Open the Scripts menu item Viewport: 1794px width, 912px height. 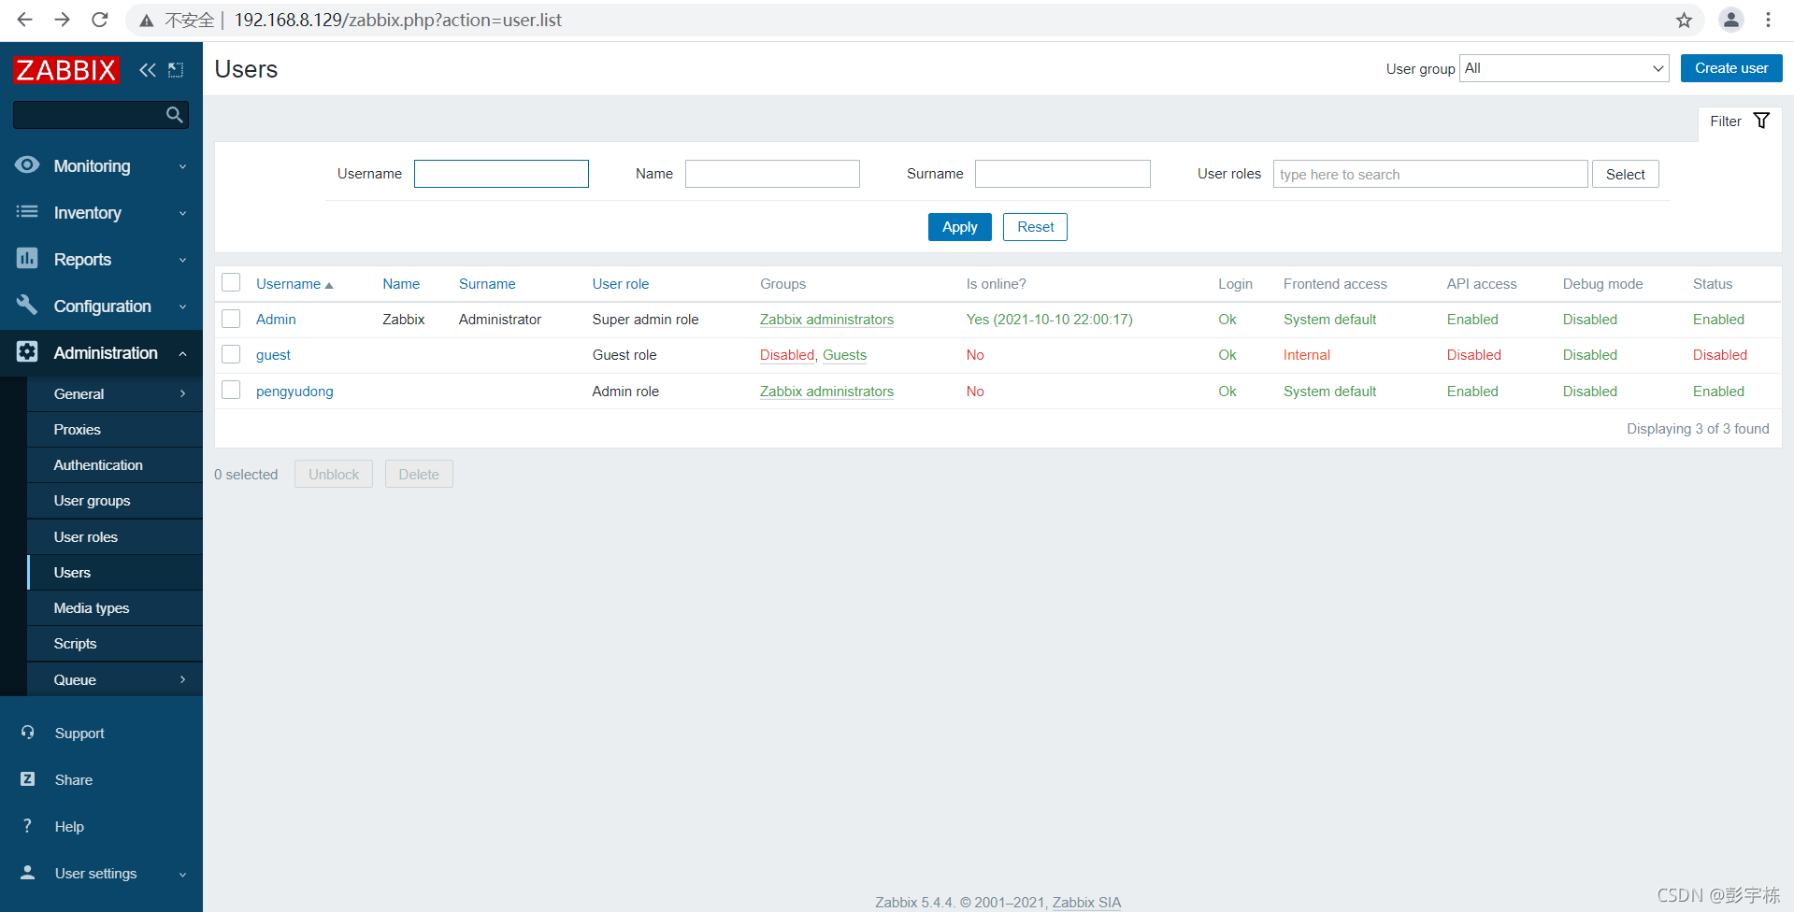[x=115, y=643]
